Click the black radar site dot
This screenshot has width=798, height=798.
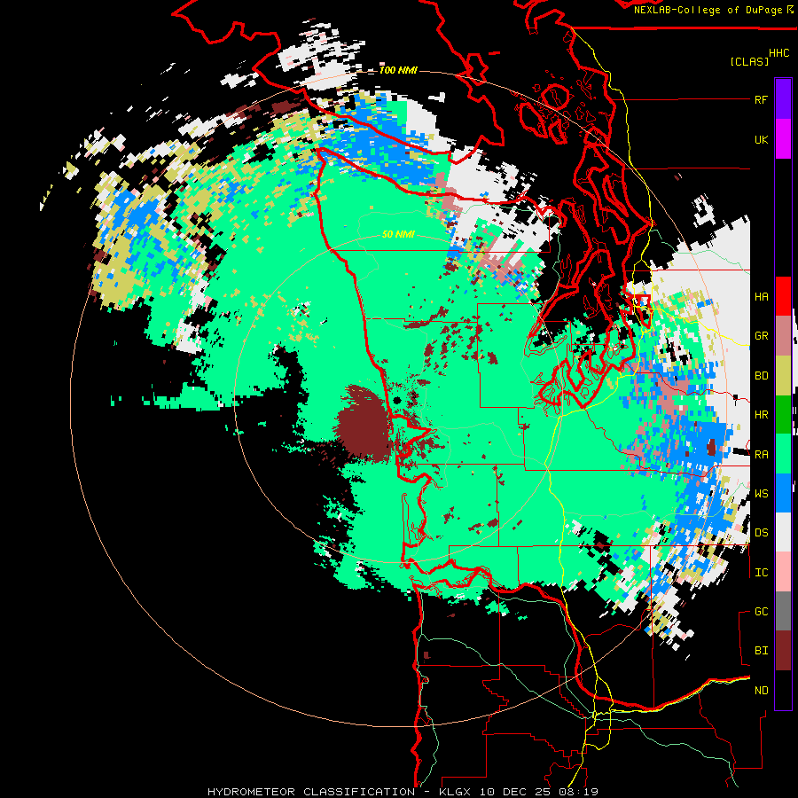[397, 400]
